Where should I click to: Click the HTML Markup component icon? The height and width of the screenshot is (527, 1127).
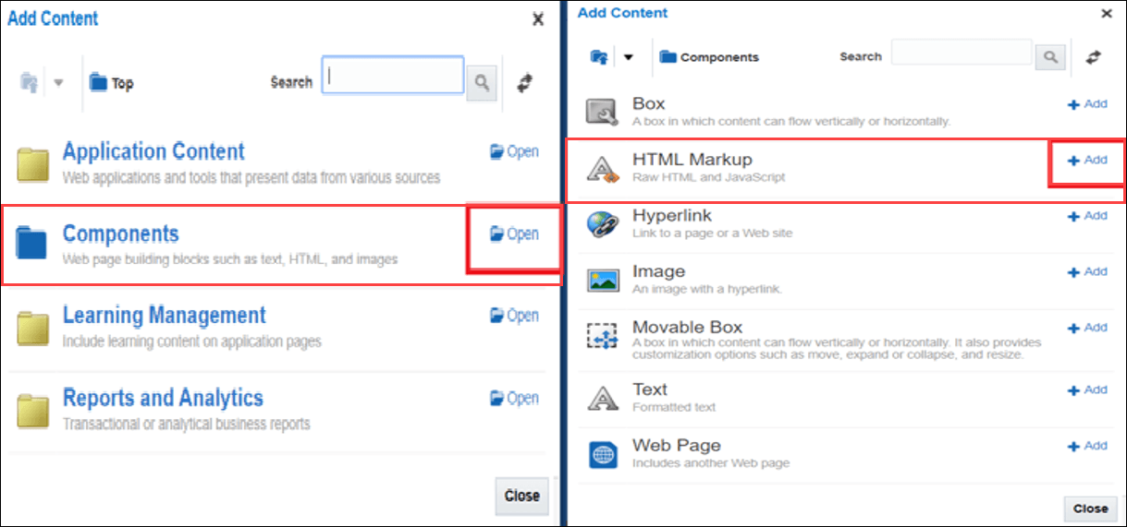point(603,168)
